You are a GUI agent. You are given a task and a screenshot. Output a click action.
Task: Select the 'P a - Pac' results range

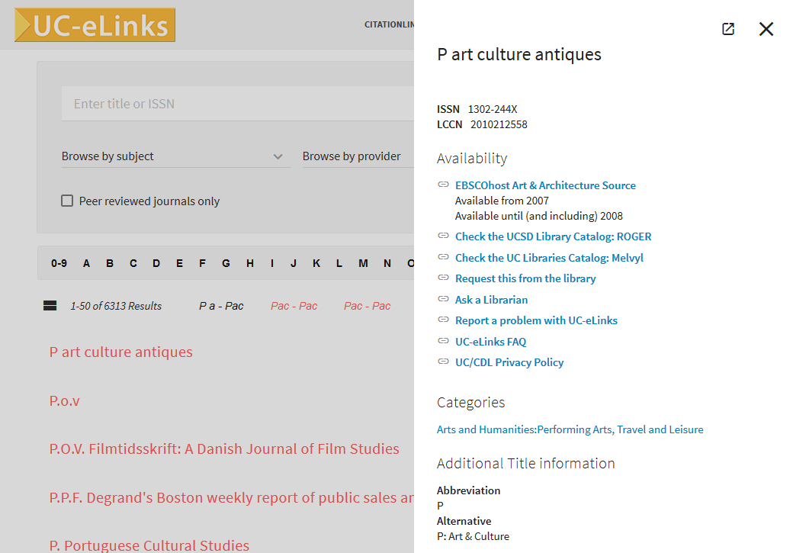tap(222, 306)
